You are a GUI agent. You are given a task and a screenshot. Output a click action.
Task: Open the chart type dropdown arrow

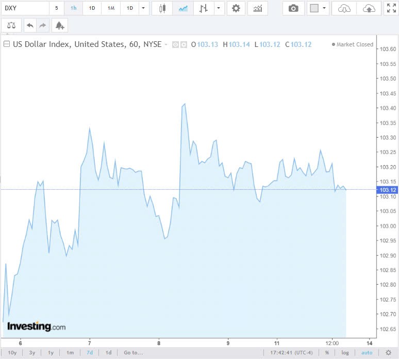click(x=219, y=8)
